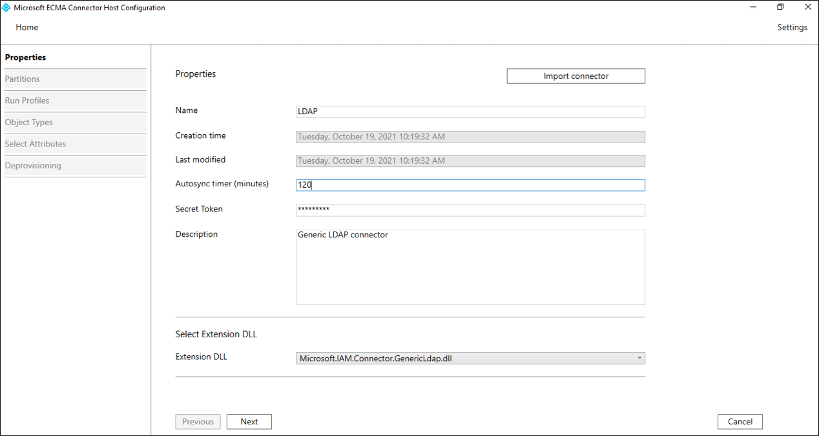
Task: Open the Settings menu
Action: coord(792,28)
